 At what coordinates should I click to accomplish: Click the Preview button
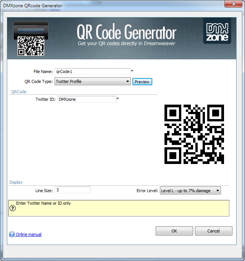coord(142,82)
